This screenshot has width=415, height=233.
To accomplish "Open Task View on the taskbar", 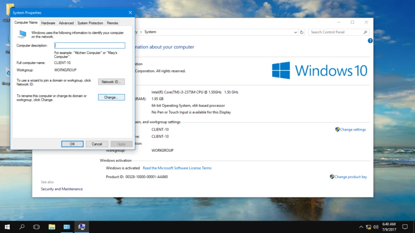I will click(x=36, y=227).
